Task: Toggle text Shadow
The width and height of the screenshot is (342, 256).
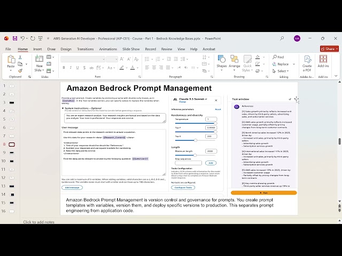Action: click(x=84, y=68)
